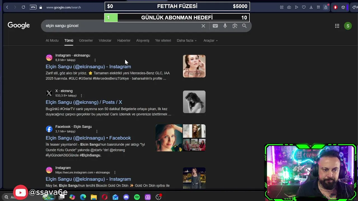Submit search with magnifier icon

click(244, 26)
